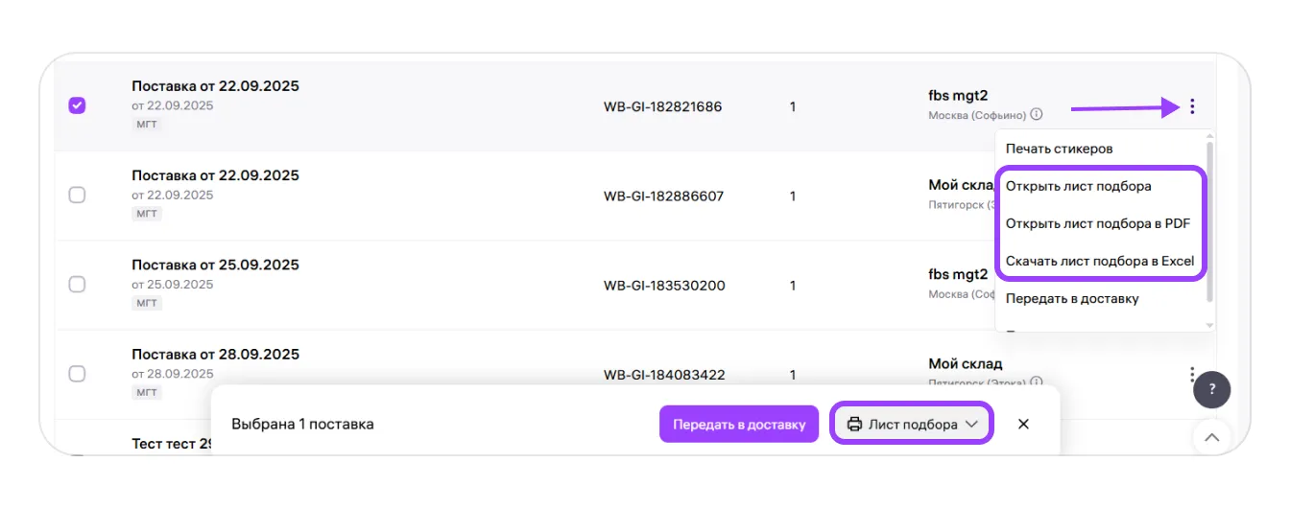Screen dimensions: 1290x508
Task: Choose Открыть лист подбора в PDF
Action: tap(1097, 223)
